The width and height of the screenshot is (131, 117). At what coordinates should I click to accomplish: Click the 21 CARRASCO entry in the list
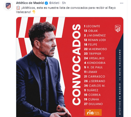pyautogui.click(x=95, y=77)
